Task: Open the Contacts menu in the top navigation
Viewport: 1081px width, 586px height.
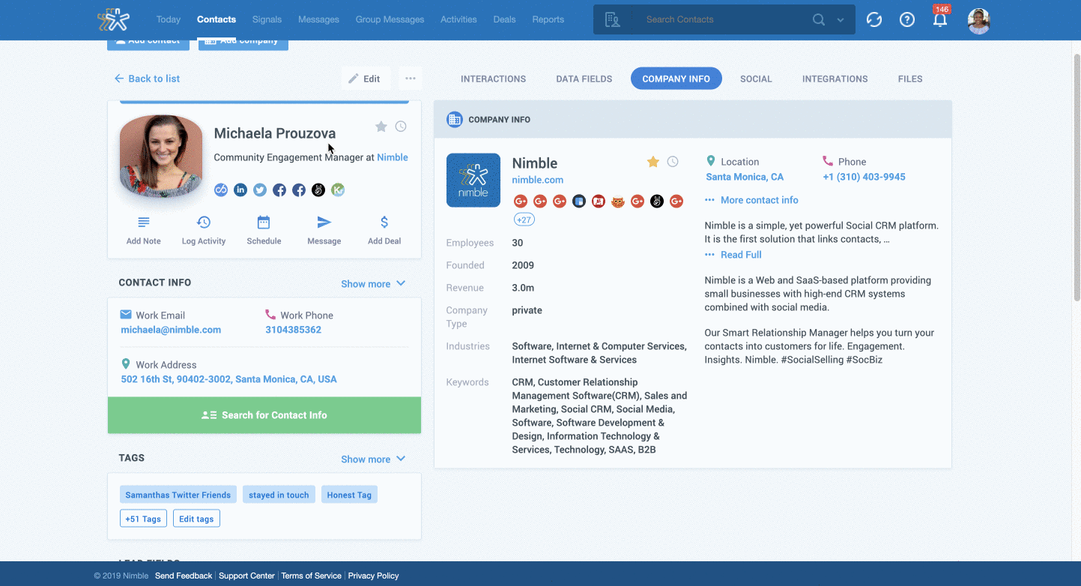Action: click(216, 19)
